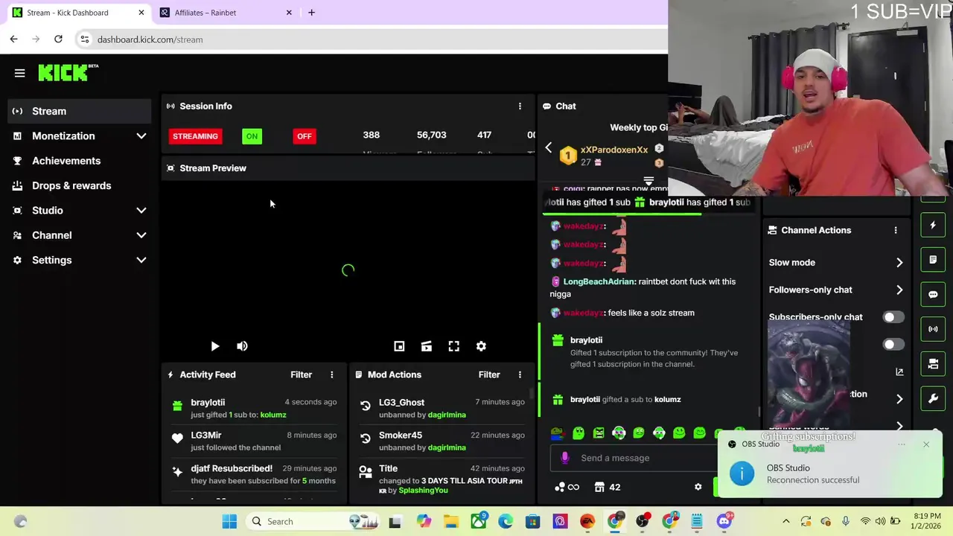Open Followers-only chat options
The width and height of the screenshot is (953, 536).
click(x=836, y=290)
